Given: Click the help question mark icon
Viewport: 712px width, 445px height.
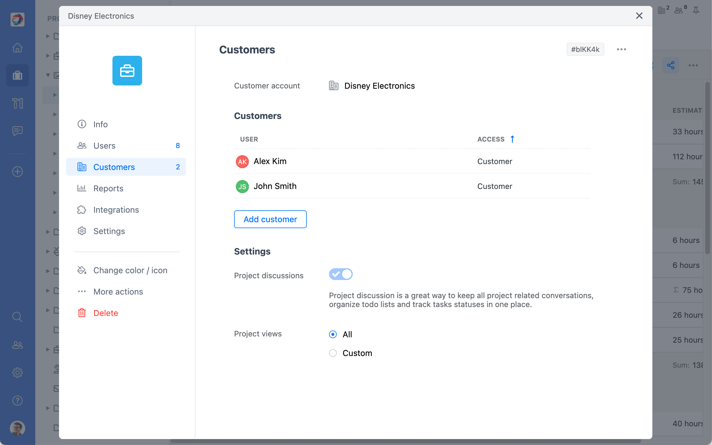Looking at the screenshot, I should coord(18,401).
